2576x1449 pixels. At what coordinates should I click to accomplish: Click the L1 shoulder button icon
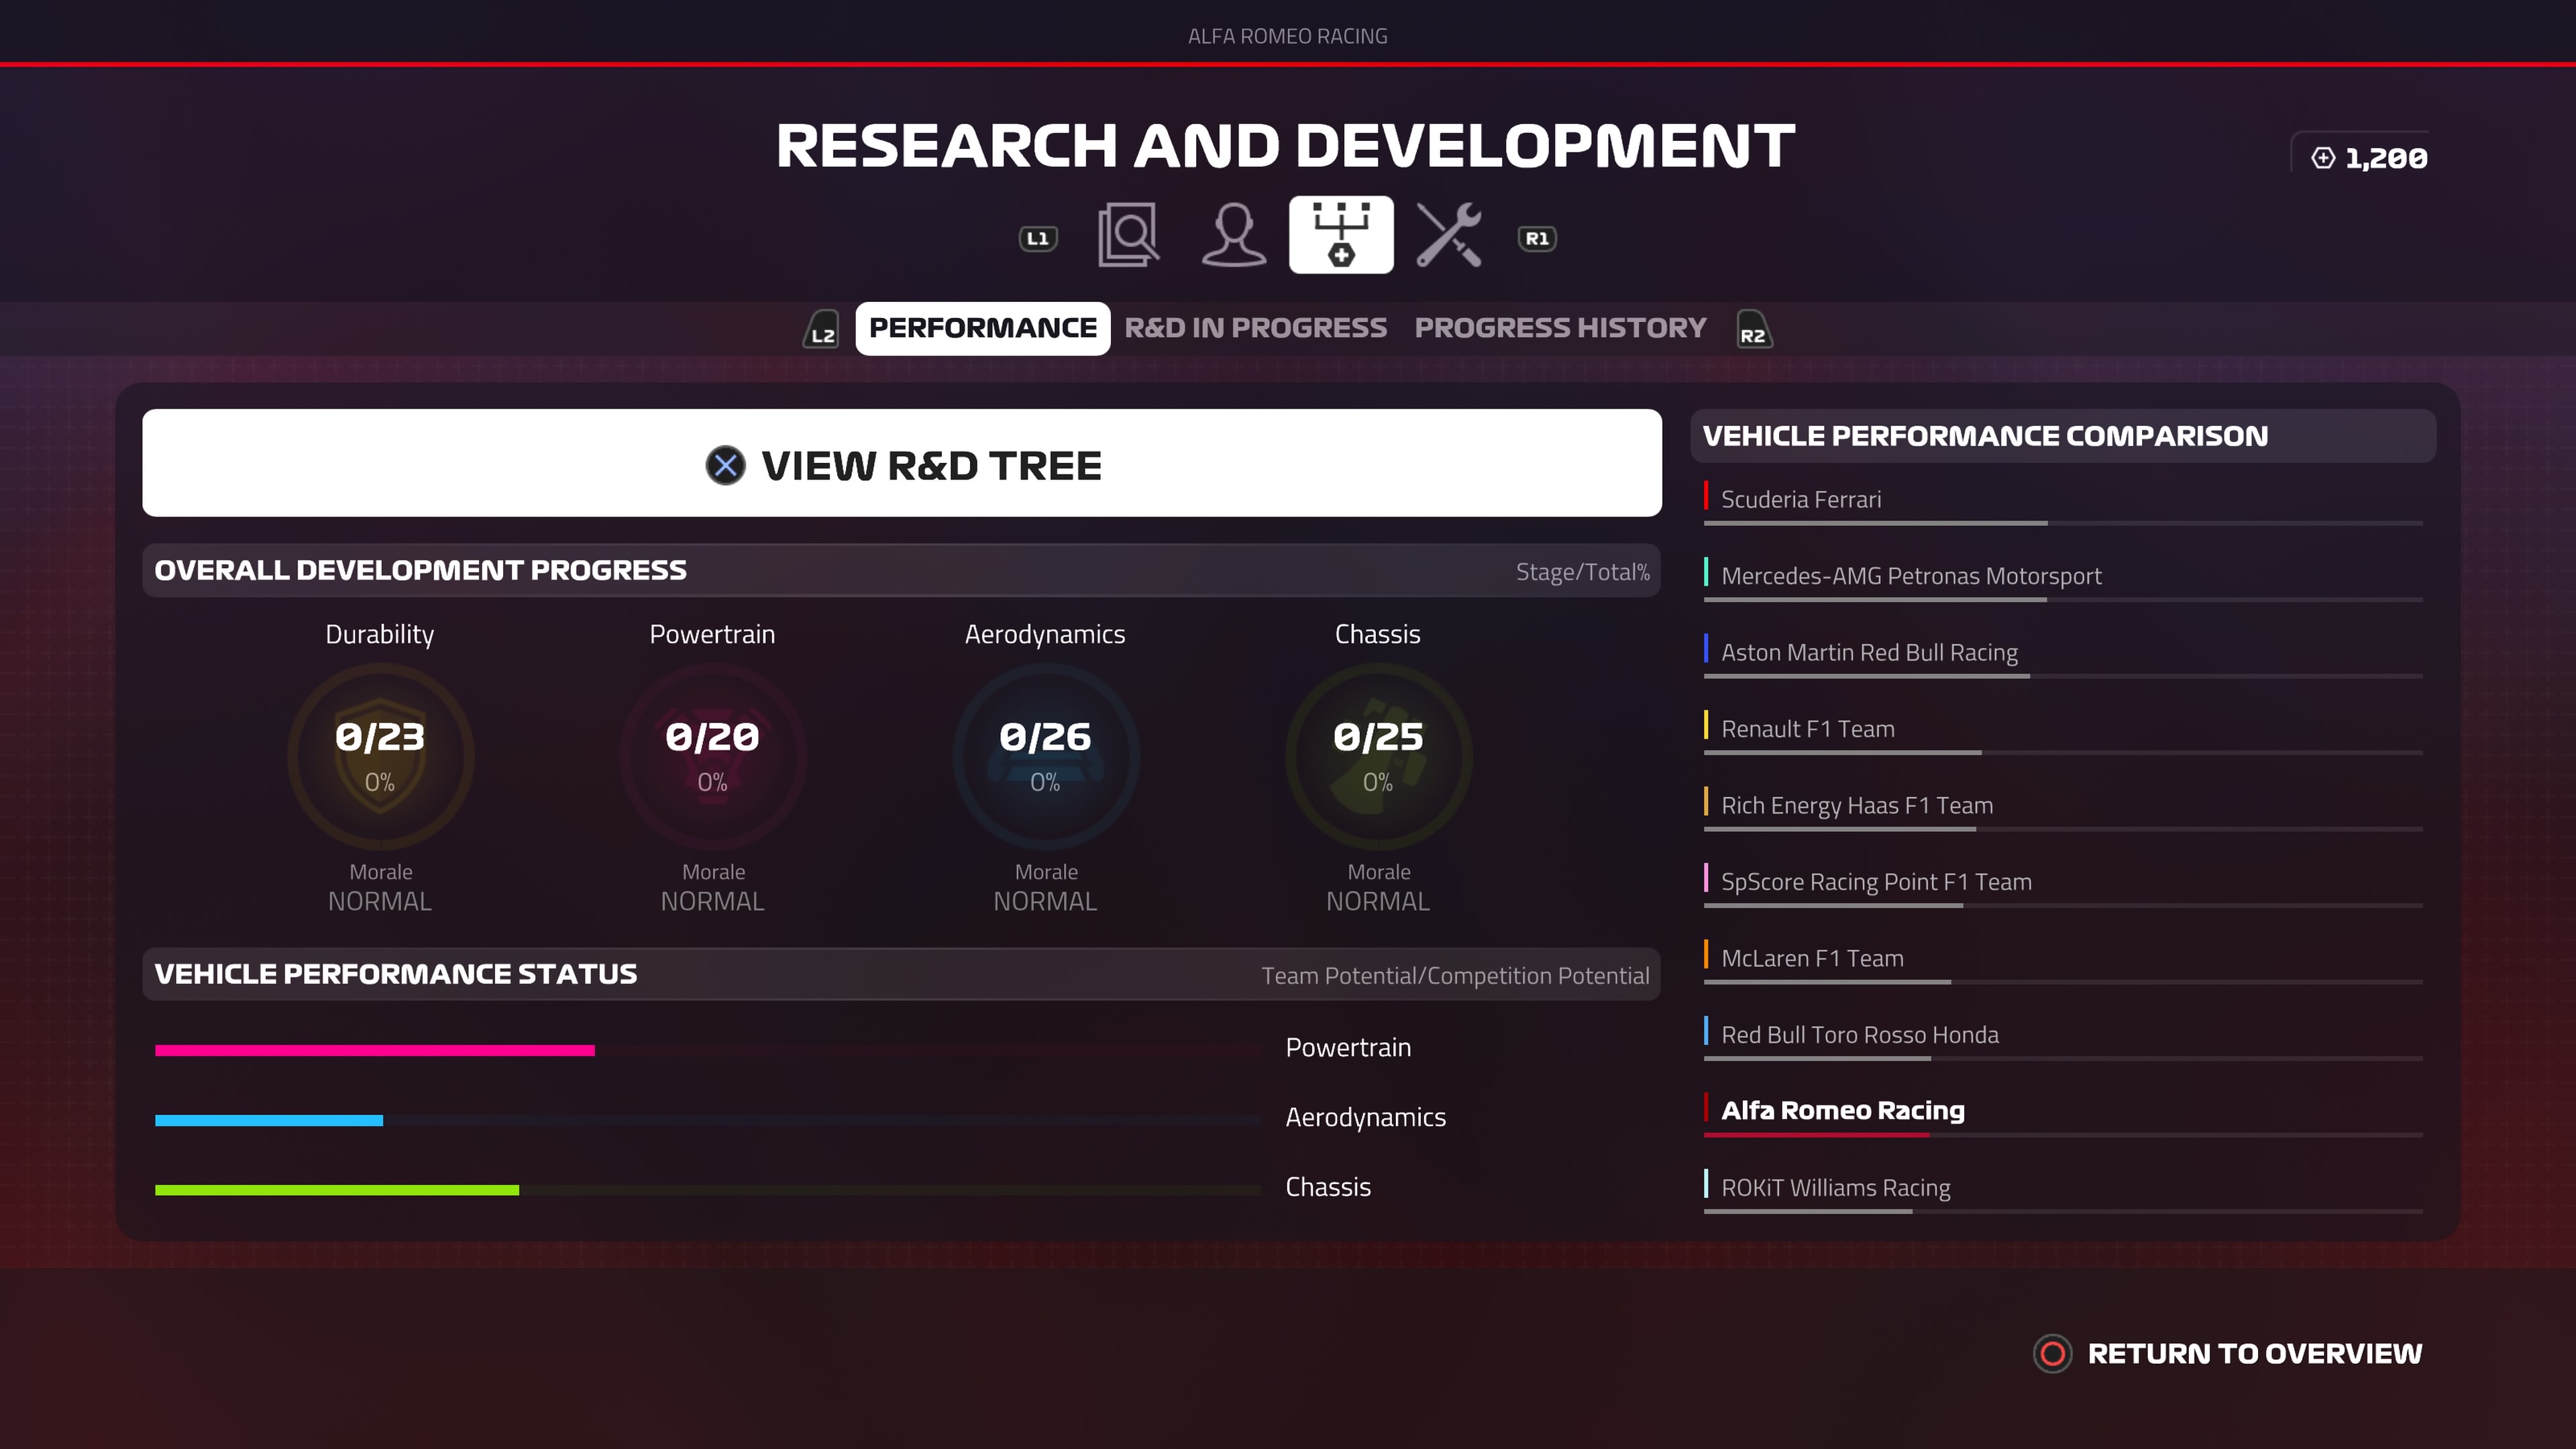point(1037,239)
